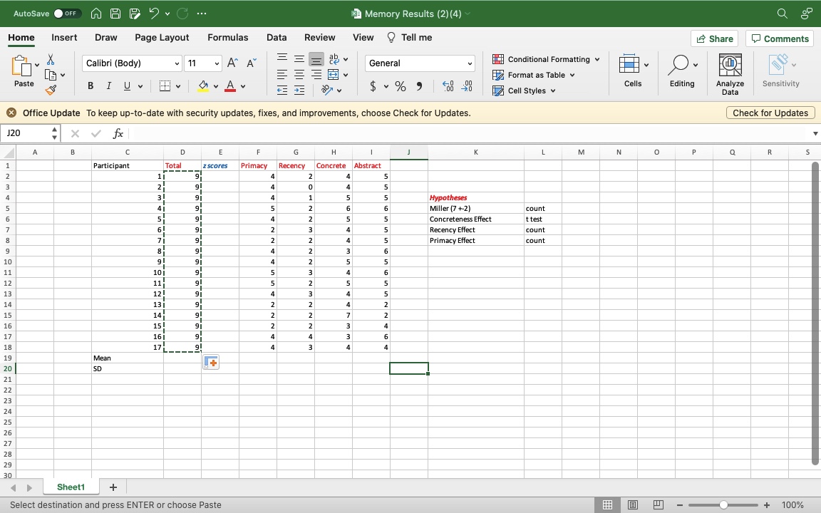Toggle the AutoSave switch
821x513 pixels.
67,14
